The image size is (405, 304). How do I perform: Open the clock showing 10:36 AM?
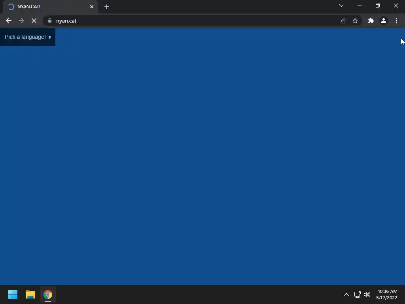point(387,294)
